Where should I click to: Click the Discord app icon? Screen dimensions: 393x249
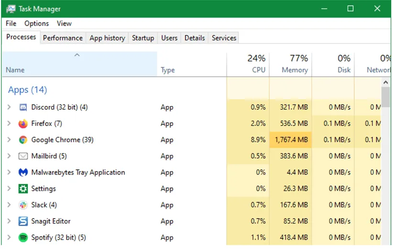[23, 107]
